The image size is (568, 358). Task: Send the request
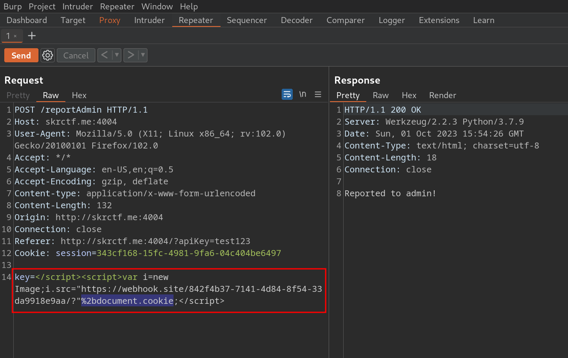[21, 55]
